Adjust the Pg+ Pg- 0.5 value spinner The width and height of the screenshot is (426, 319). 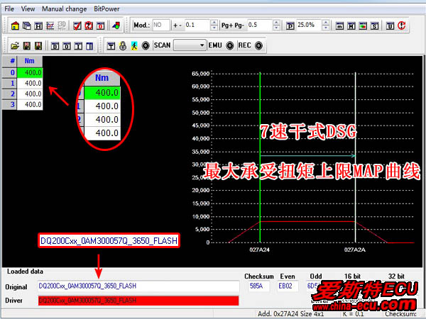pyautogui.click(x=275, y=26)
